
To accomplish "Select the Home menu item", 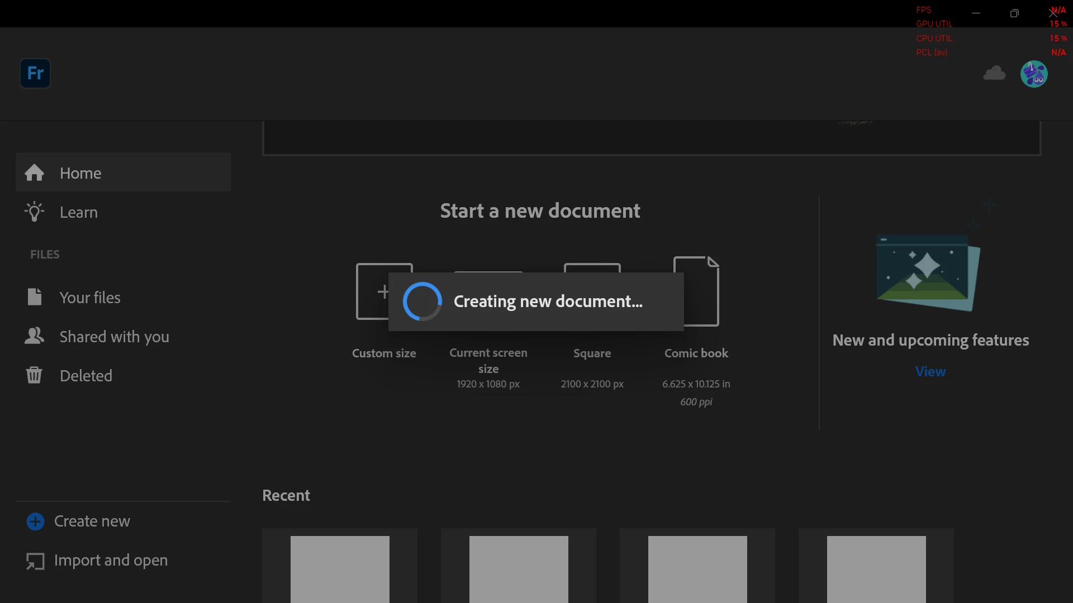I will click(80, 173).
